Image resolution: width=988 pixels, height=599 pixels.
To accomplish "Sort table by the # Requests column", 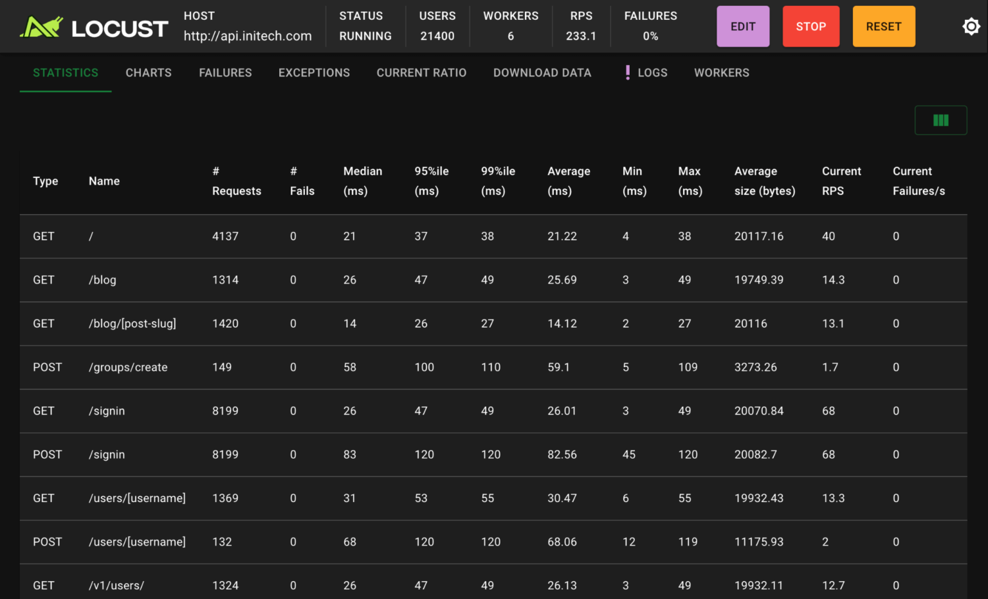I will (237, 181).
